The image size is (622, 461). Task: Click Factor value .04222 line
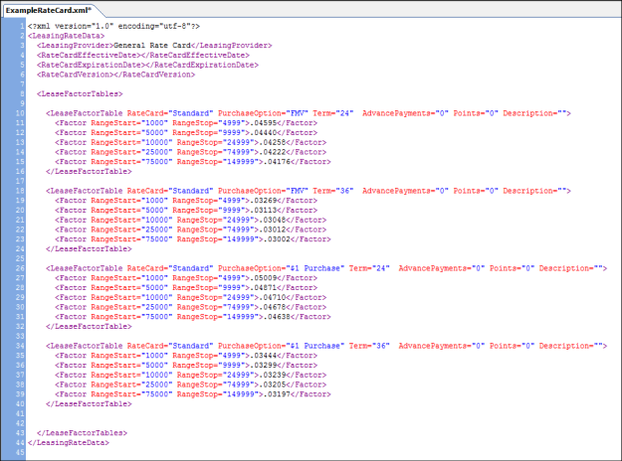point(191,152)
